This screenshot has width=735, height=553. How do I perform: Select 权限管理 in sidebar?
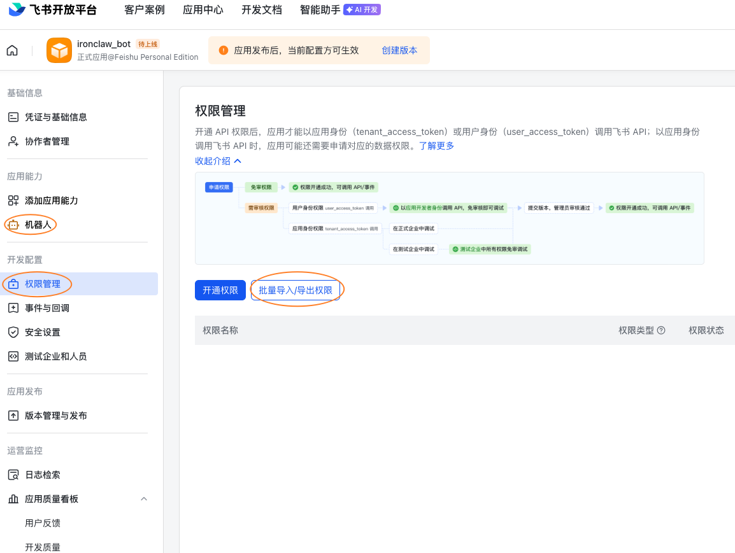[x=79, y=284]
